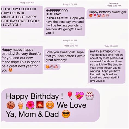Tap the large birthday cake emoji

coord(90,96)
